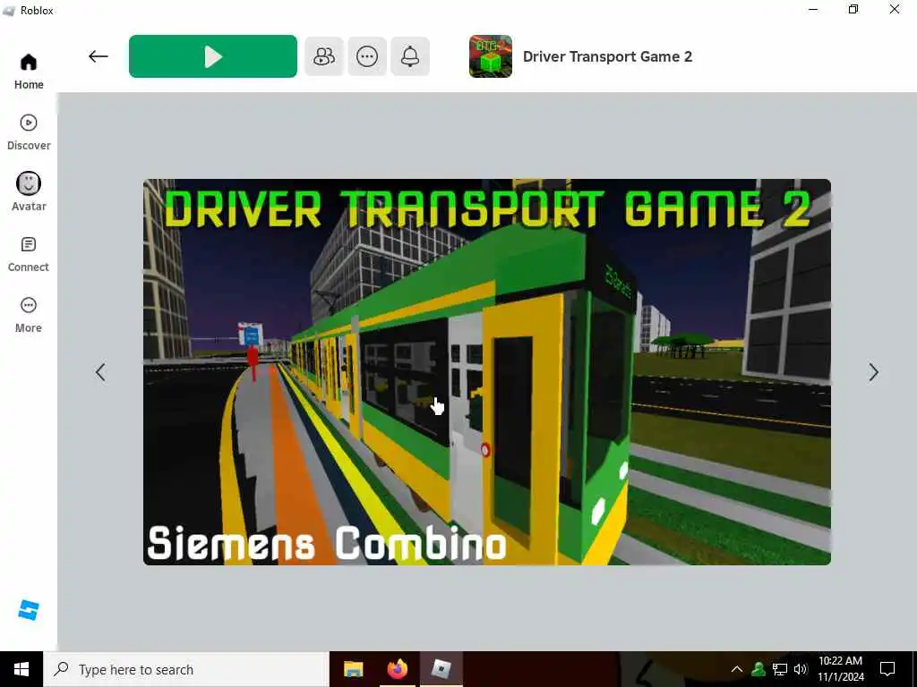Click the Siemens Combino game screenshot
Screen dimensions: 917x687
coord(486,372)
